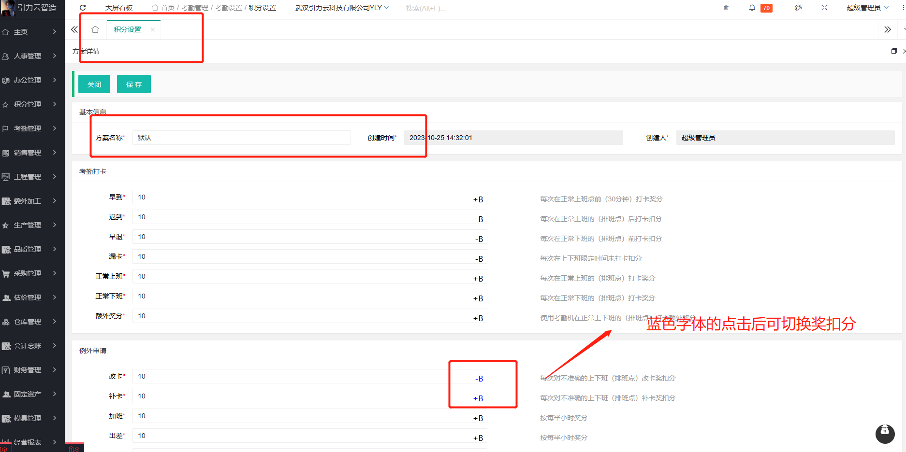Select the 积分设置 tab
906x452 pixels.
pos(128,29)
